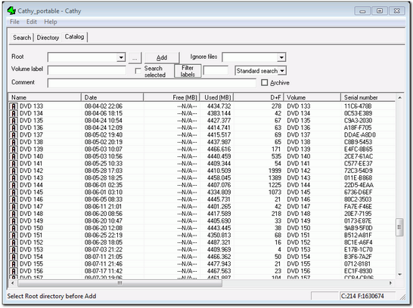This screenshot has width=413, height=308.
Task: Sort by the Name column header
Action: click(45, 97)
